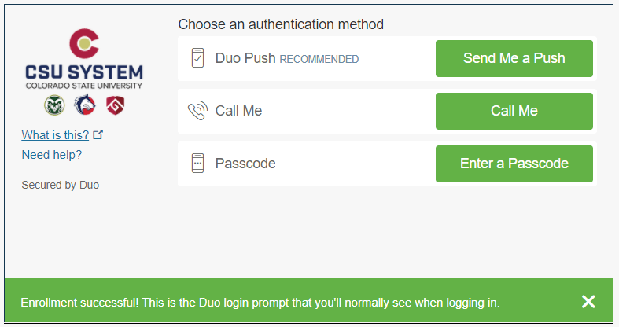
Task: Click the Secured by Duo text
Action: [x=61, y=186]
